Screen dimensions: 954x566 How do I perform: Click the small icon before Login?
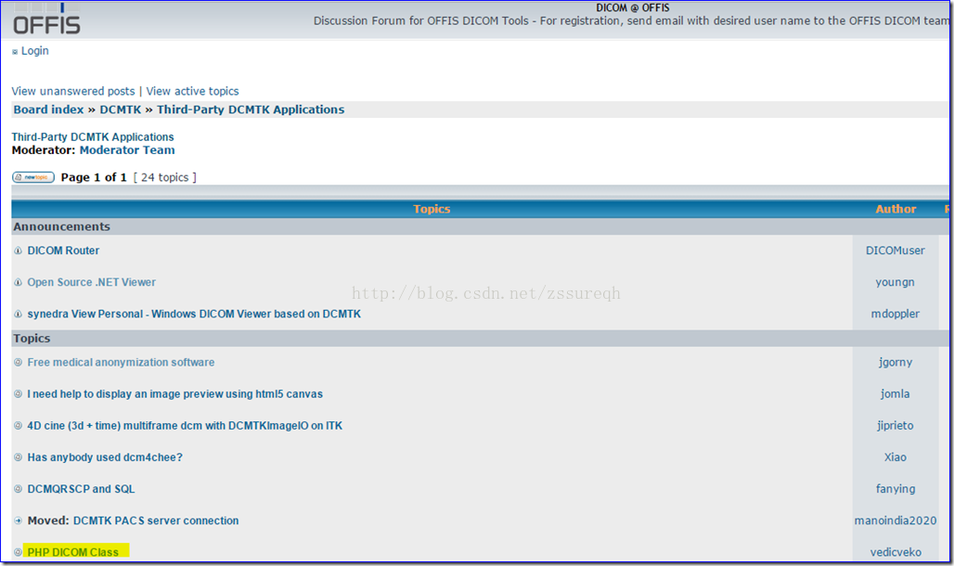pos(15,52)
